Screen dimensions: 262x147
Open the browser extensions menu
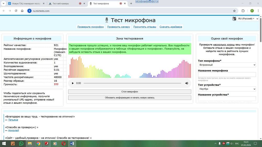click(243, 11)
